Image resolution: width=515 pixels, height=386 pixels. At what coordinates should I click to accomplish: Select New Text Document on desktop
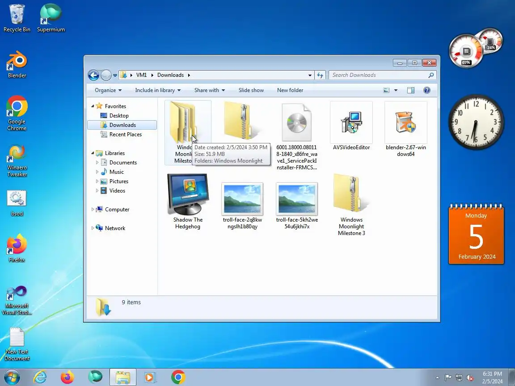(17, 344)
